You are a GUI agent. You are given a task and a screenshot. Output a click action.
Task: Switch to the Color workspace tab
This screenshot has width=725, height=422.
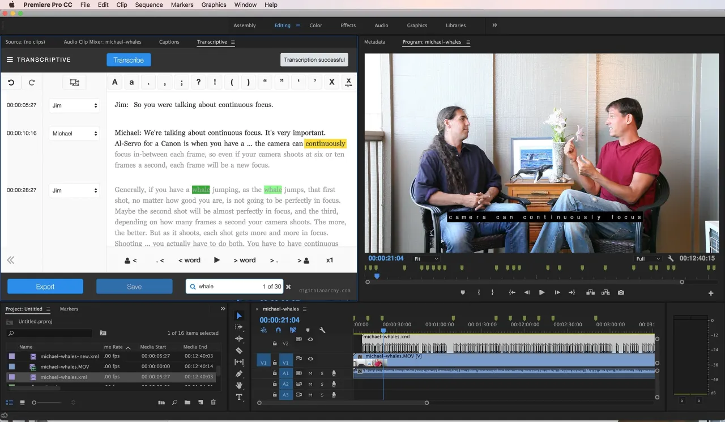point(315,25)
